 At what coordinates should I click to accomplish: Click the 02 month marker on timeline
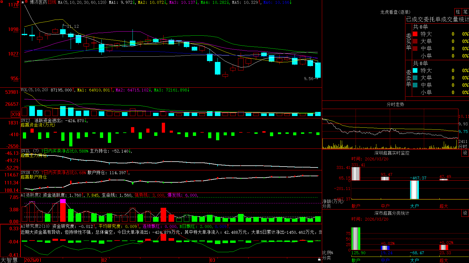tap(104, 260)
